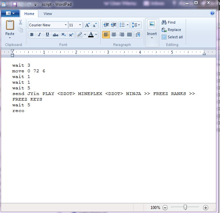The image size is (220, 213).
Task: Select Justify text alignment
Action: click(129, 35)
